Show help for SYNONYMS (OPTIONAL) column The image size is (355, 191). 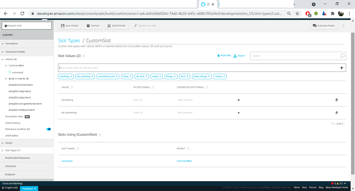(207, 87)
